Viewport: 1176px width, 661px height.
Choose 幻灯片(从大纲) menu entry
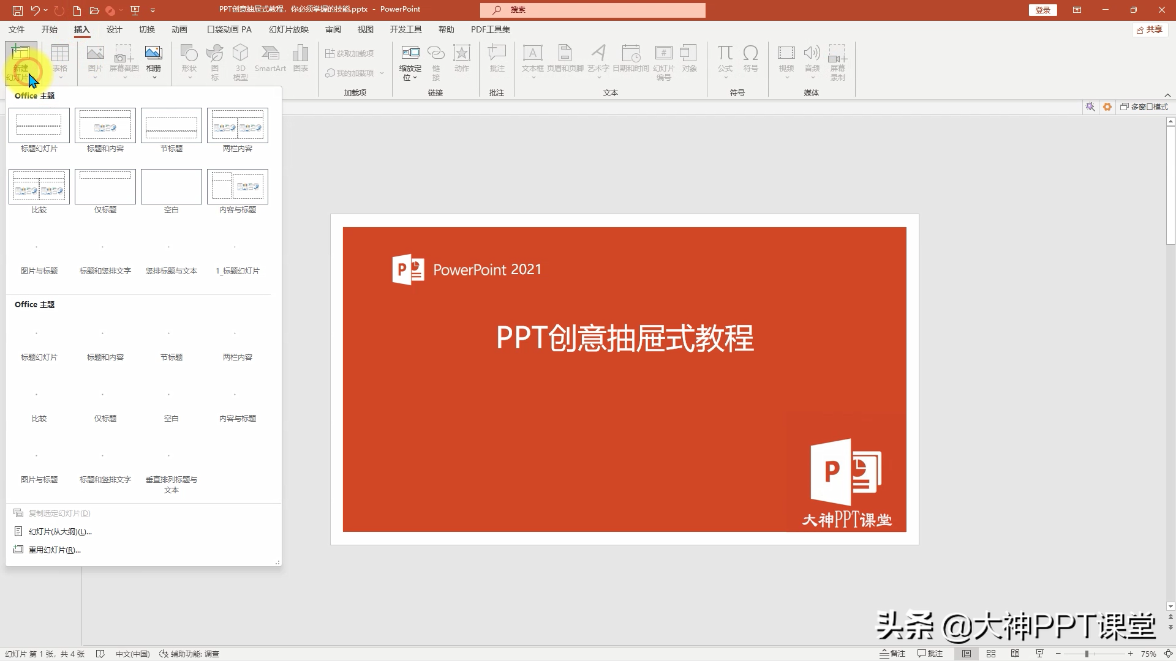[x=60, y=531]
